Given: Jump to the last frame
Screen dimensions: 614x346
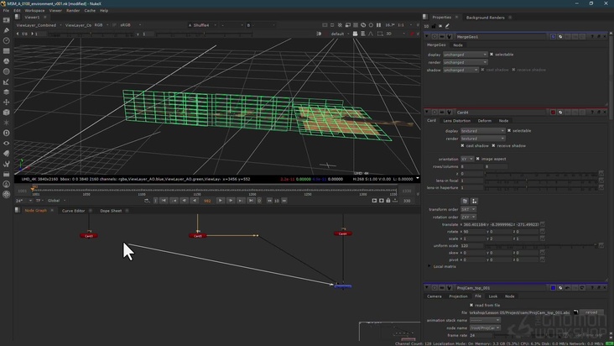Looking at the screenshot, I should [251, 201].
